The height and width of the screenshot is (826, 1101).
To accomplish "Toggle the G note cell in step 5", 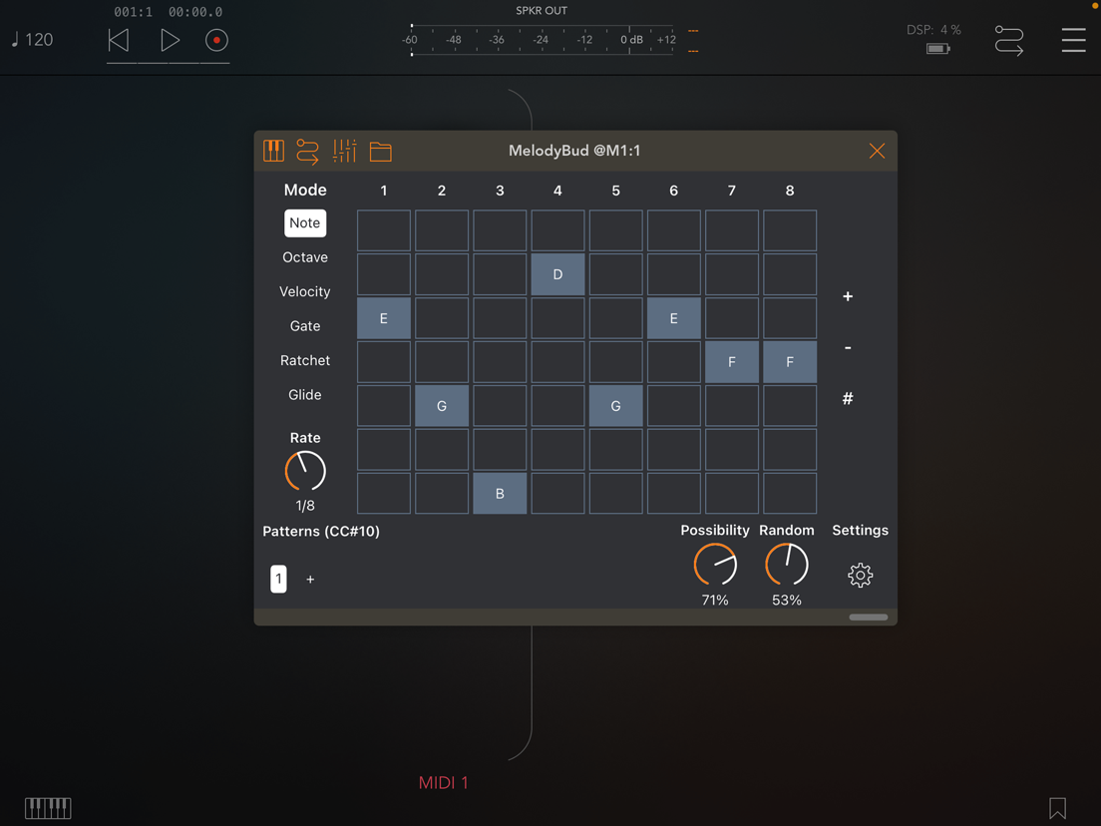I will click(x=615, y=406).
